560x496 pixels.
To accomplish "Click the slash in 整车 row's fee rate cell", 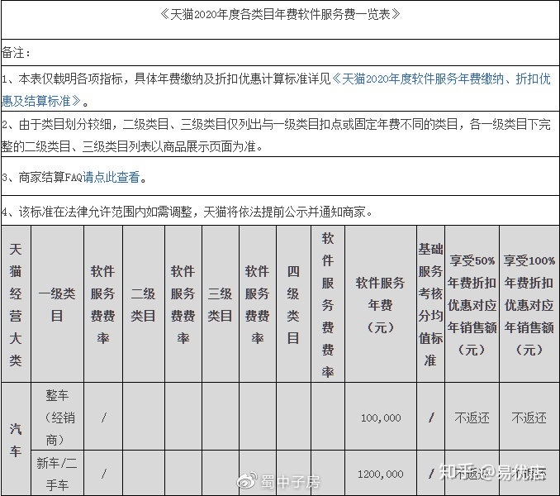I will (x=103, y=417).
